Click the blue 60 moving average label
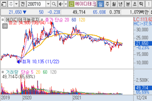 click(74, 20)
